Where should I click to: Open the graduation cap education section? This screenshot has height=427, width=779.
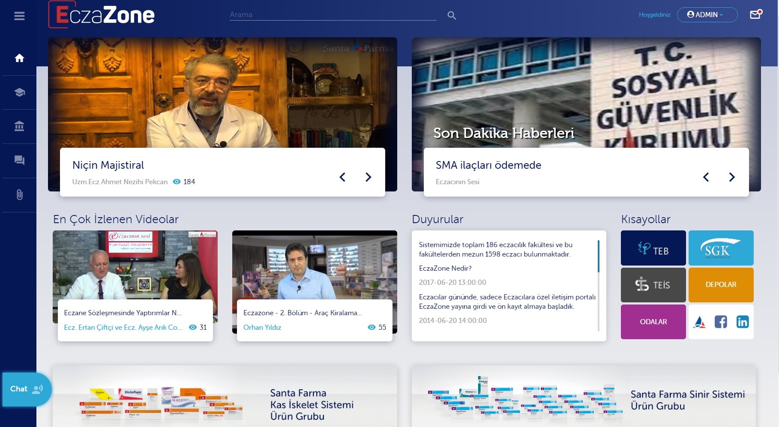(x=19, y=93)
